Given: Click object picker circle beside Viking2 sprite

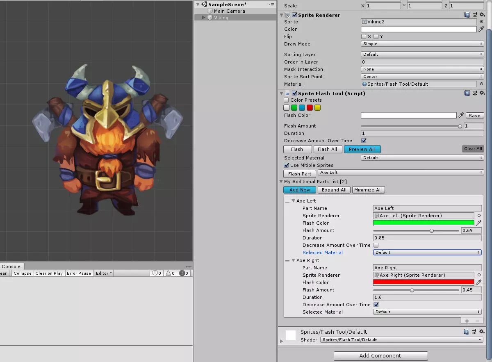Looking at the screenshot, I should coord(481,22).
